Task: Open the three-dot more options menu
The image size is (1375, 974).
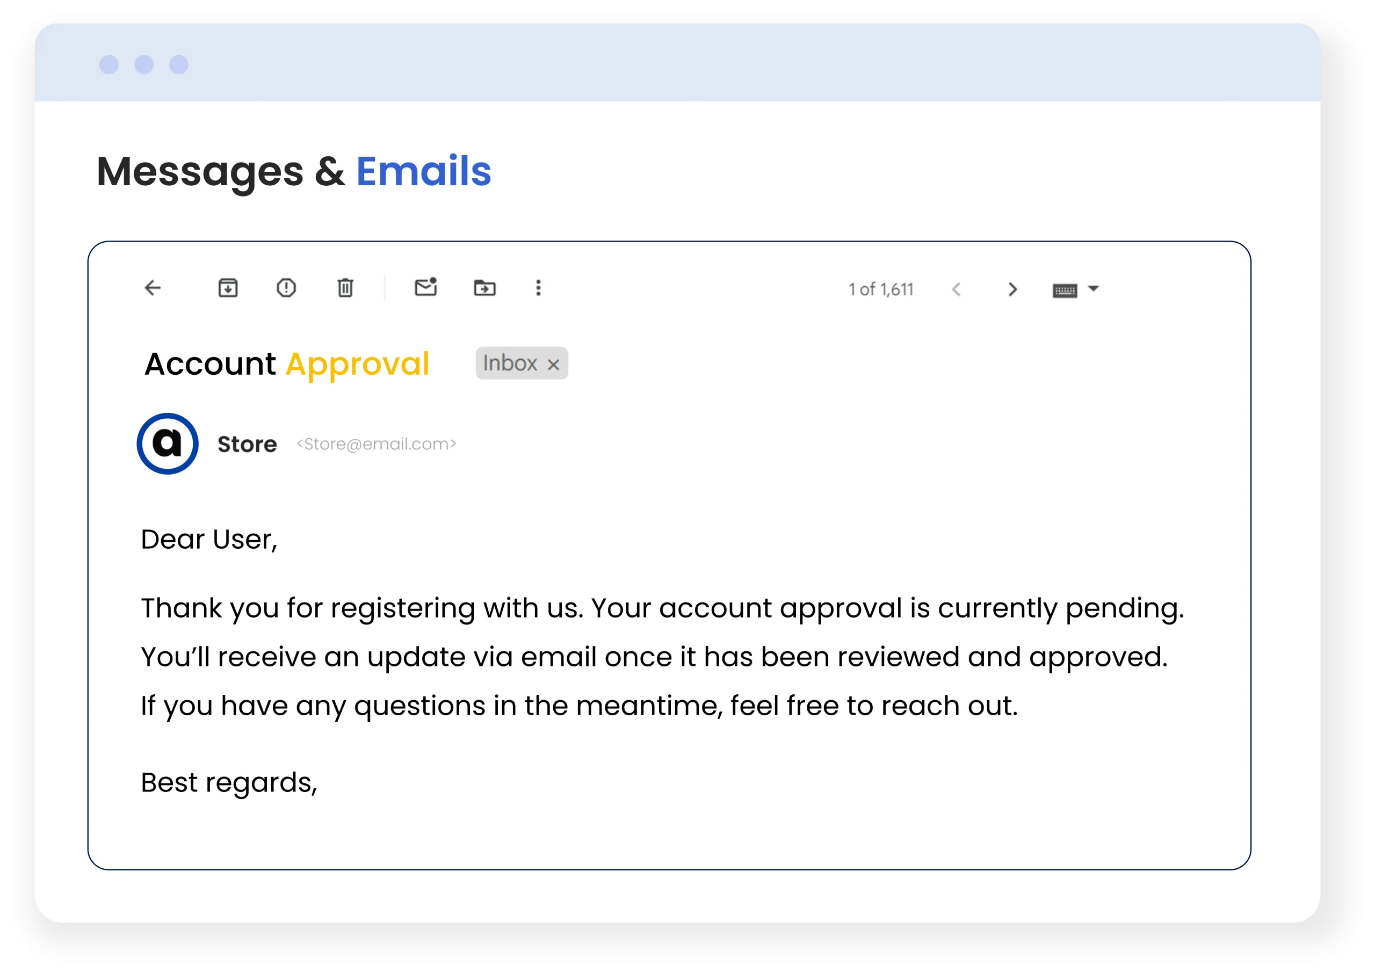Action: click(538, 288)
